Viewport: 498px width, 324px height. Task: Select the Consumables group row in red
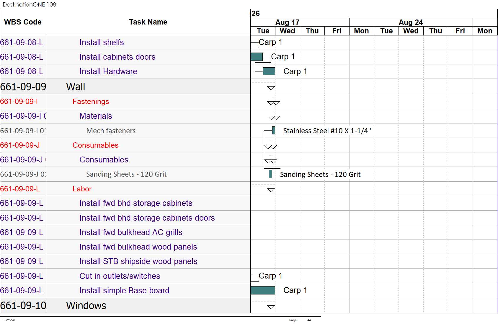[125, 145]
